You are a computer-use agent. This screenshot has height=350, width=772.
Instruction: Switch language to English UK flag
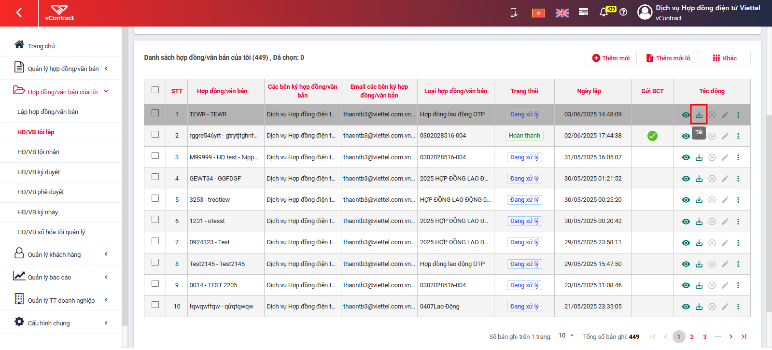(x=562, y=13)
